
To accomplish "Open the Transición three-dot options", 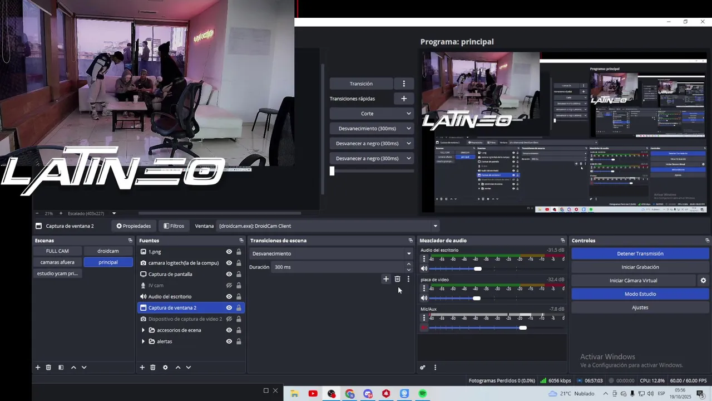I will 404,84.
